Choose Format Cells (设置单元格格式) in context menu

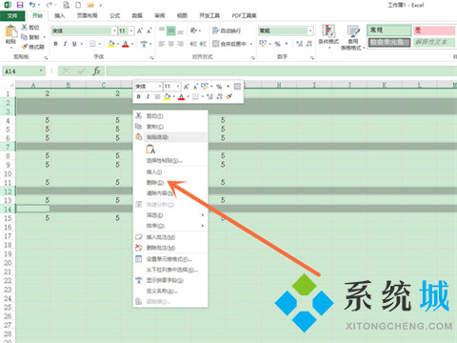(x=169, y=259)
